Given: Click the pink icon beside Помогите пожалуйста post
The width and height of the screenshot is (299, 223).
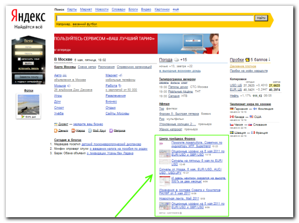Looking at the screenshot, I should coord(161,143).
